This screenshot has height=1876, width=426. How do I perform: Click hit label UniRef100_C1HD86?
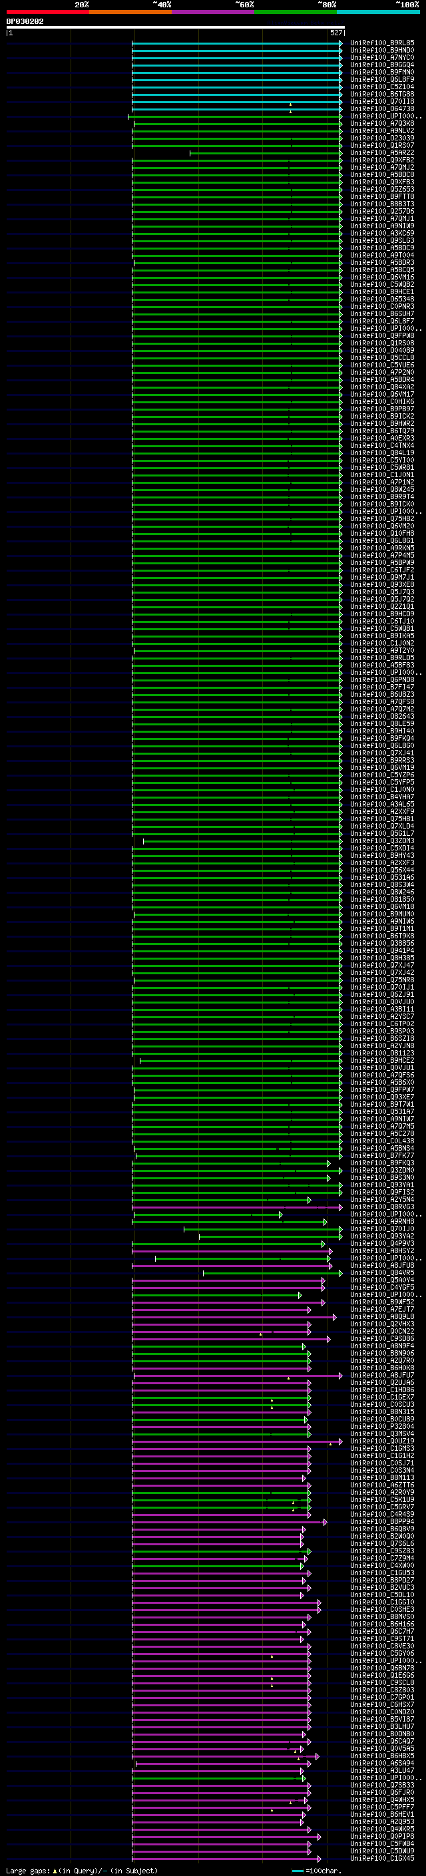point(382,1390)
